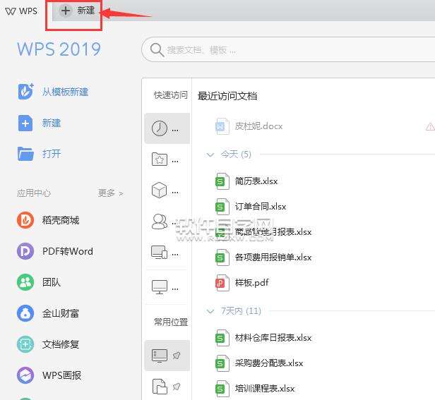This screenshot has width=435, height=400.
Task: Click the pin icon beside the computer location
Action: 177,355
